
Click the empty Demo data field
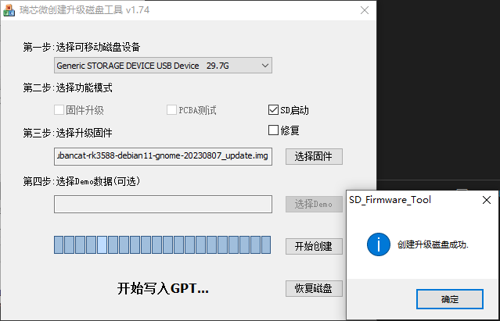pyautogui.click(x=163, y=205)
